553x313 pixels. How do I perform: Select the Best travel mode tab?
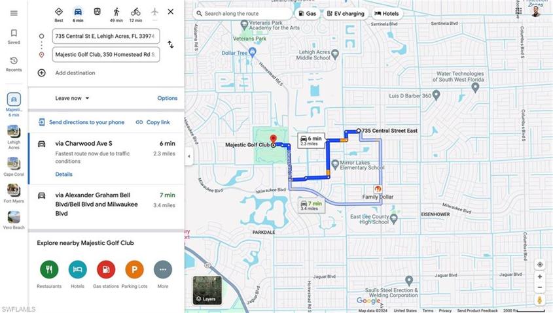tap(59, 15)
